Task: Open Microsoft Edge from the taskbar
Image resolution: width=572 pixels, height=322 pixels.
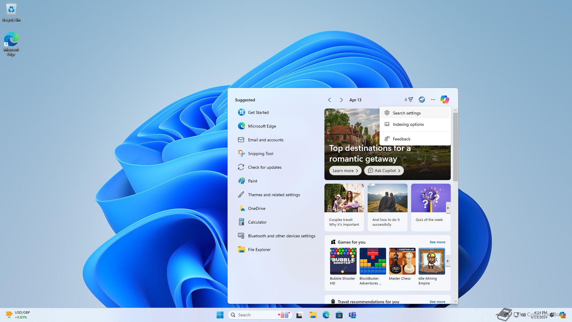Action: pyautogui.click(x=326, y=315)
